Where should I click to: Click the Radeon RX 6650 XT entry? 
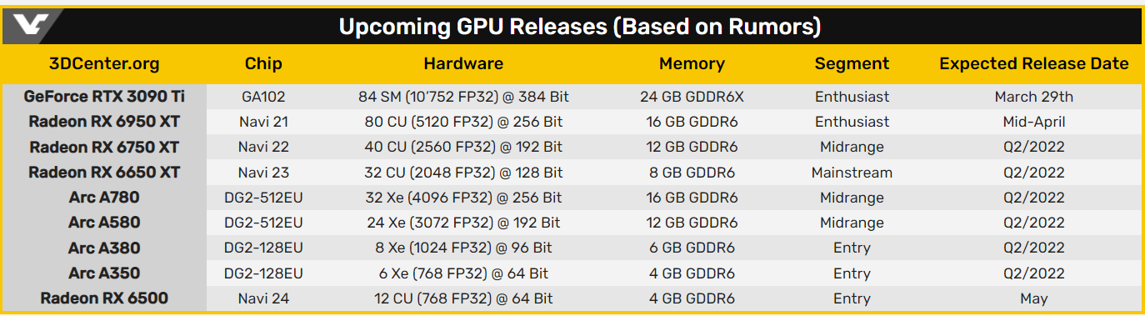[104, 173]
